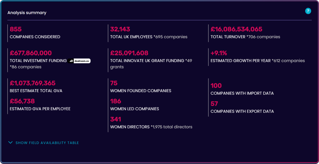Image resolution: width=319 pixels, height=164 pixels.
Task: Select the +9.1% estimated growth value
Action: [219, 53]
